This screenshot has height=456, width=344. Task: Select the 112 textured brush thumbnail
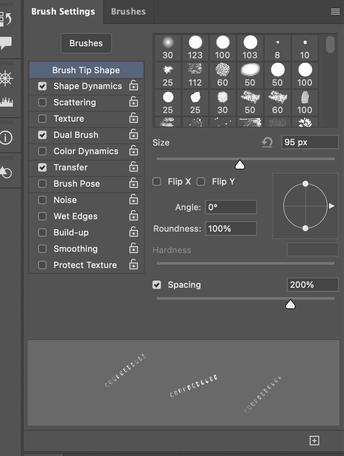[x=195, y=76]
